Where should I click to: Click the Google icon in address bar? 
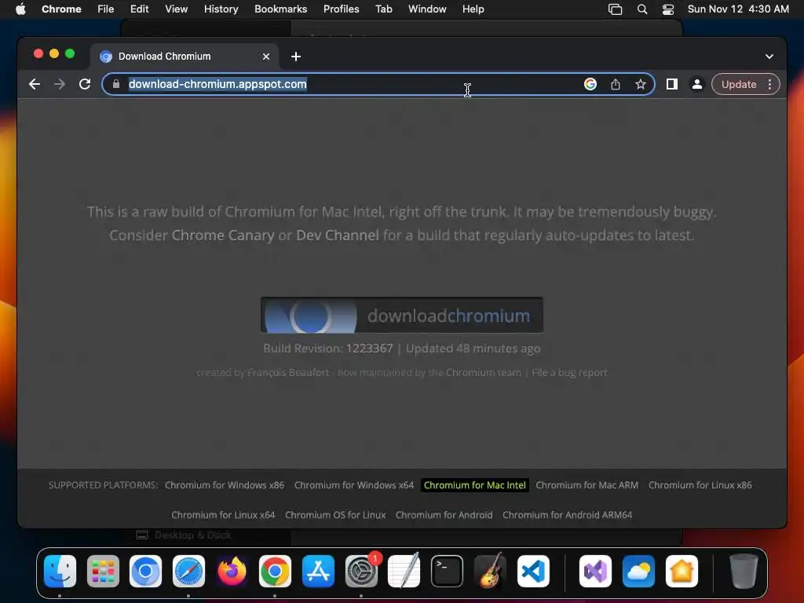pos(590,84)
